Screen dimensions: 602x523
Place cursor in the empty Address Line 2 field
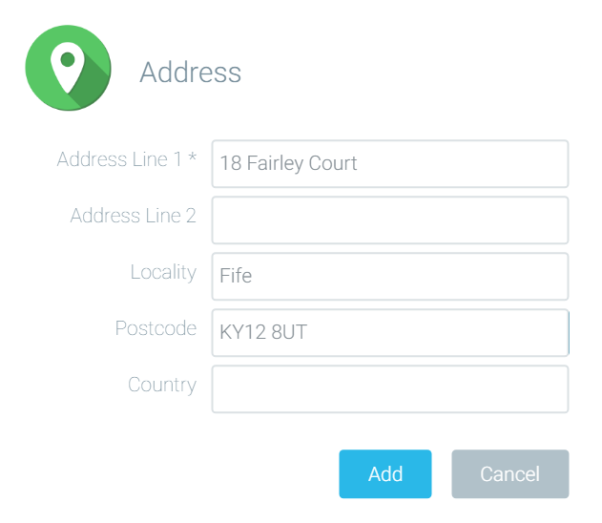390,220
